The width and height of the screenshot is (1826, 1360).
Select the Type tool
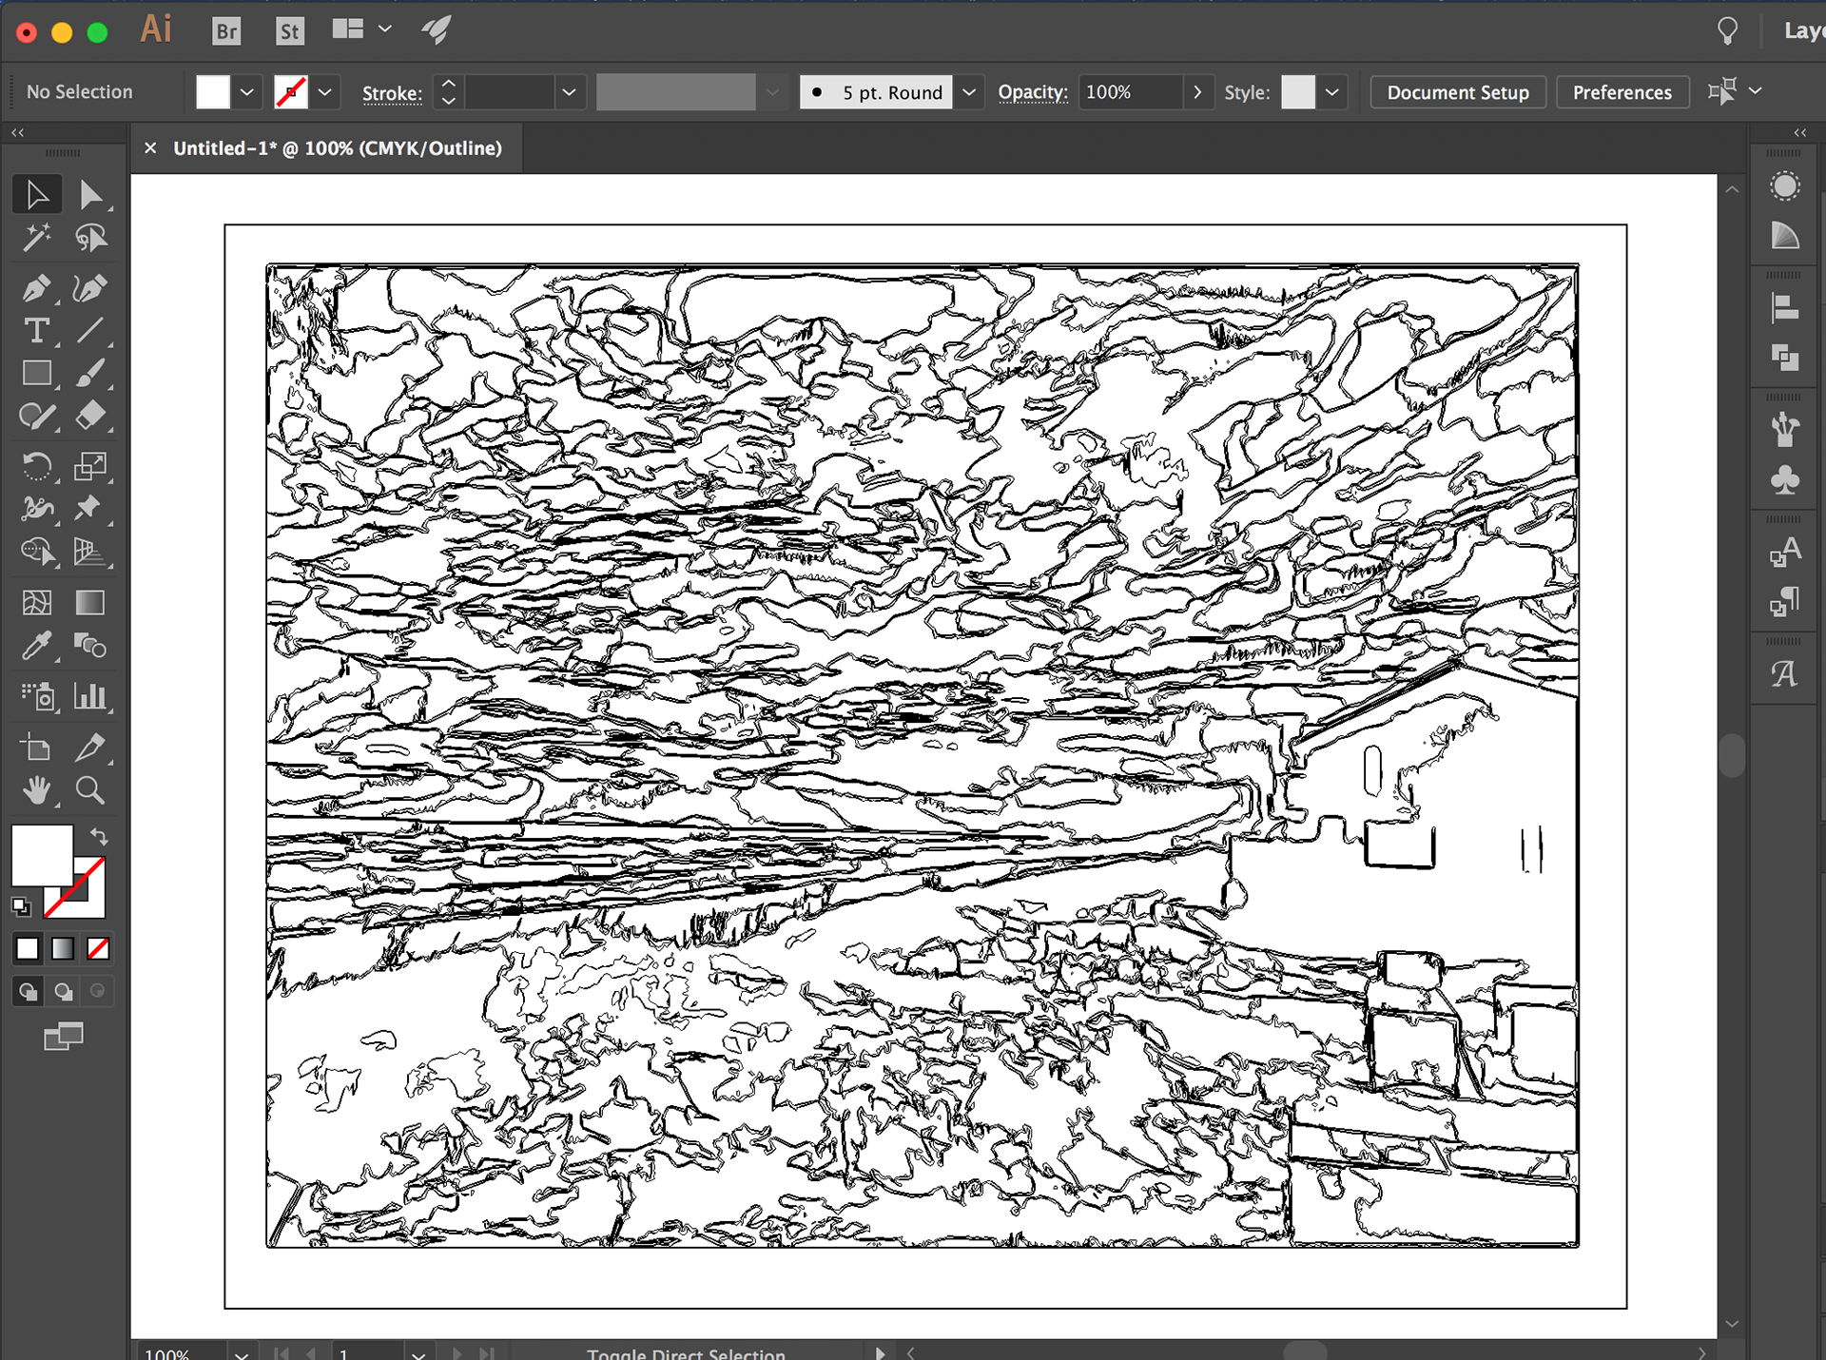pyautogui.click(x=36, y=331)
